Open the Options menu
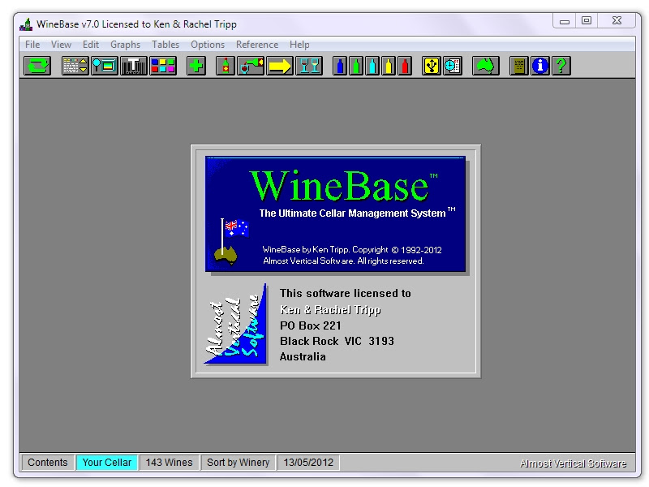The image size is (649, 487). 208,45
